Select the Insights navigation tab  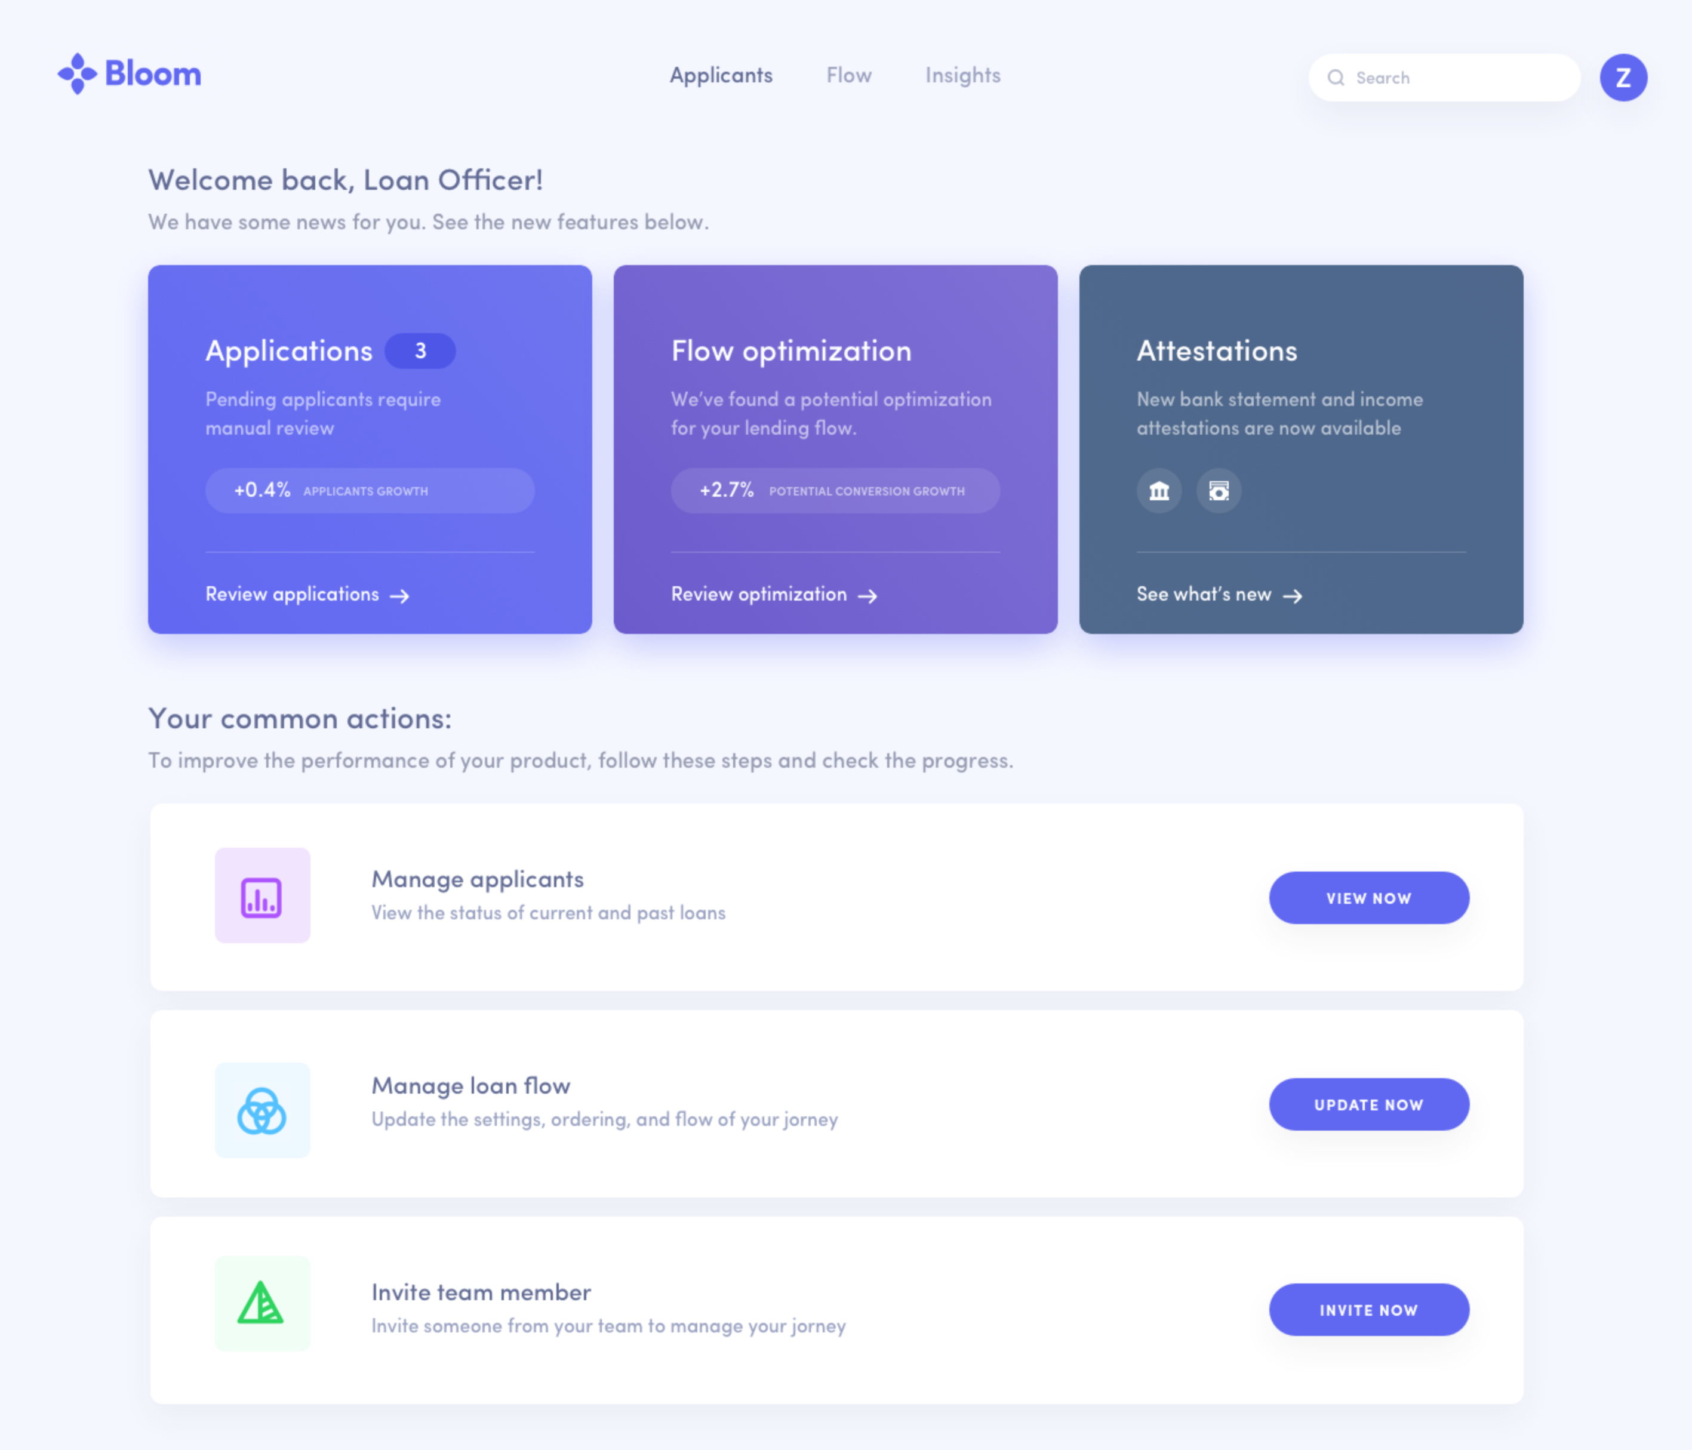962,75
